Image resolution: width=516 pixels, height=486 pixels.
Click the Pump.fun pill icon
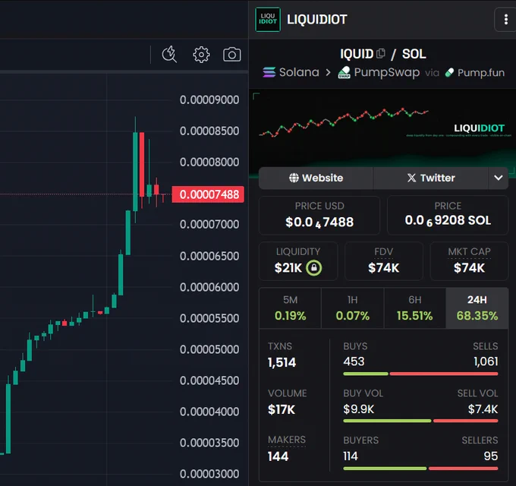coord(449,72)
